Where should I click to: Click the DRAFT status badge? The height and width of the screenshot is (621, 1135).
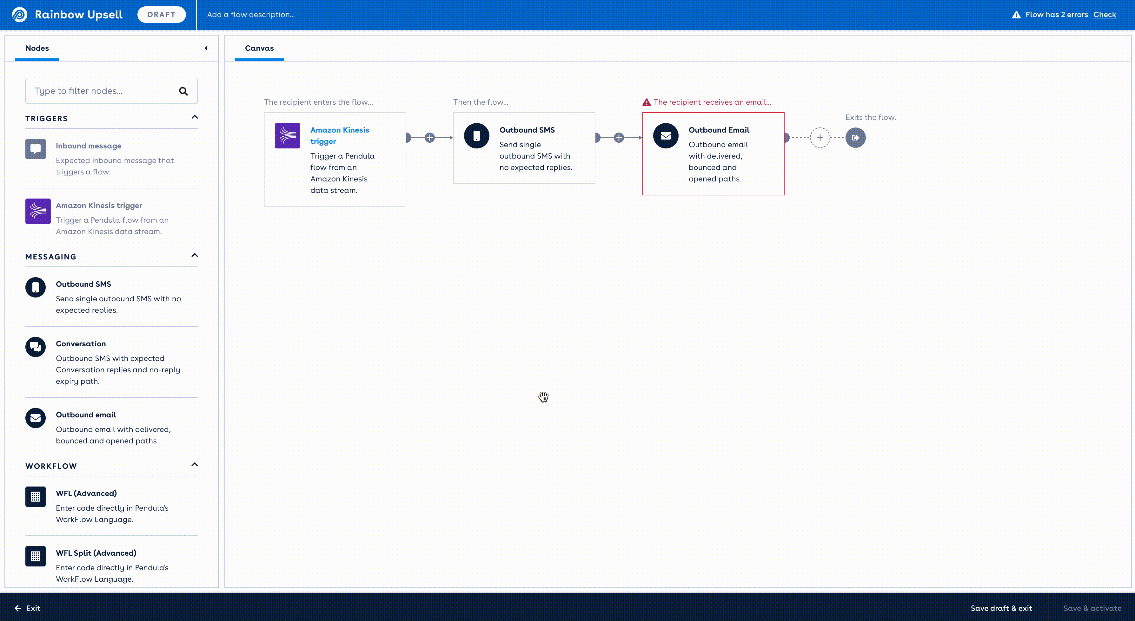coord(161,15)
